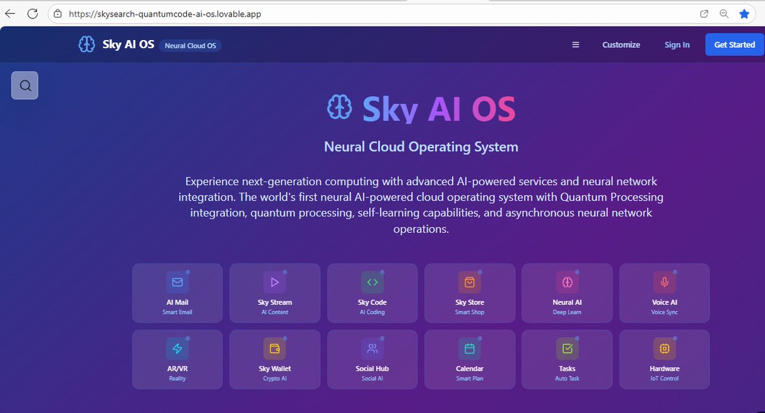Open the Voice AI Voice Sync app
This screenshot has width=765, height=413.
[x=664, y=293]
